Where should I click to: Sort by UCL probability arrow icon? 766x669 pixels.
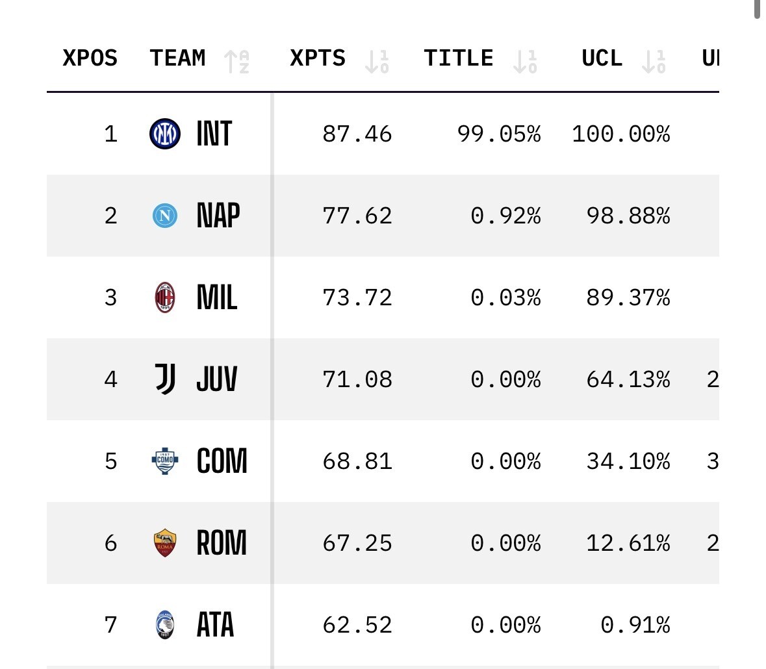coord(654,61)
